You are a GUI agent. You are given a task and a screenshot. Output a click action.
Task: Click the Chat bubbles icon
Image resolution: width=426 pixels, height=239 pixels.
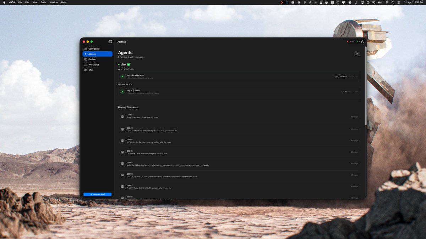[x=86, y=70]
